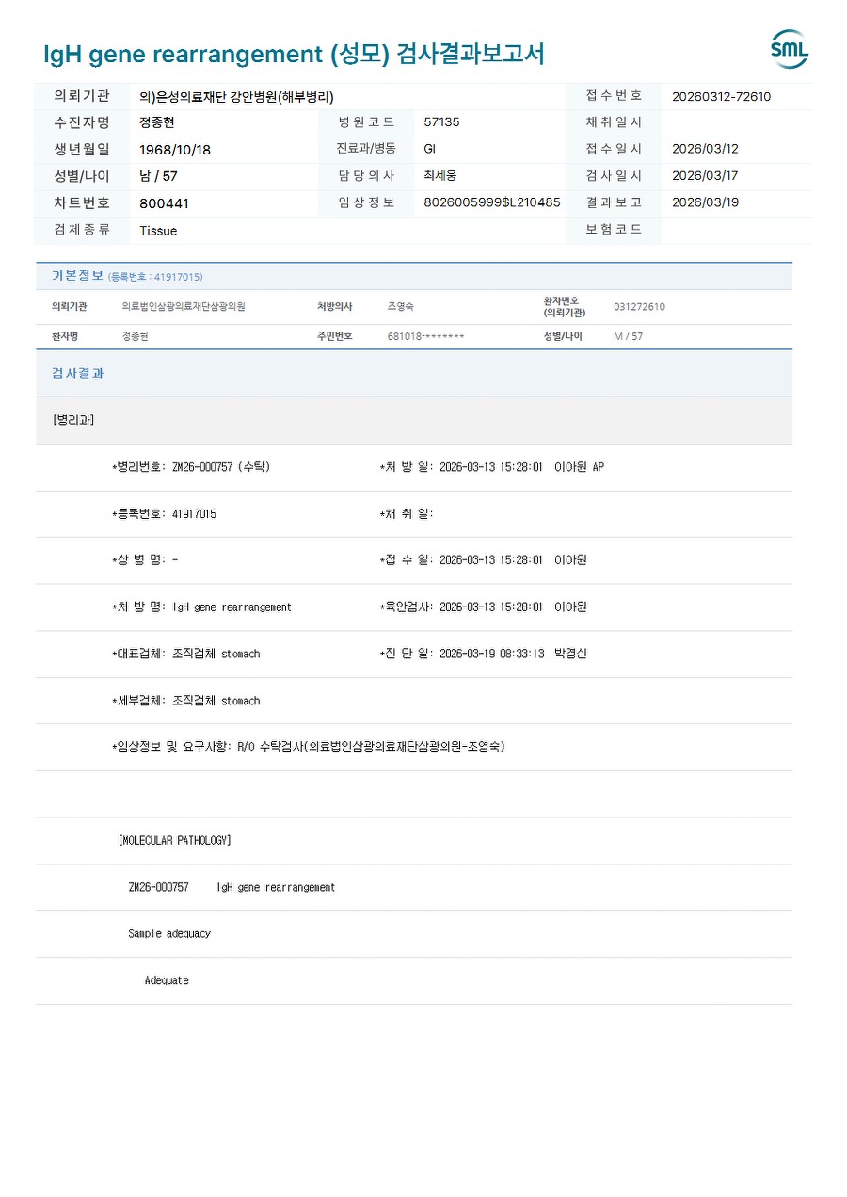Click the 진료과/병동 value 'GI'
The width and height of the screenshot is (847, 1197).
(430, 149)
